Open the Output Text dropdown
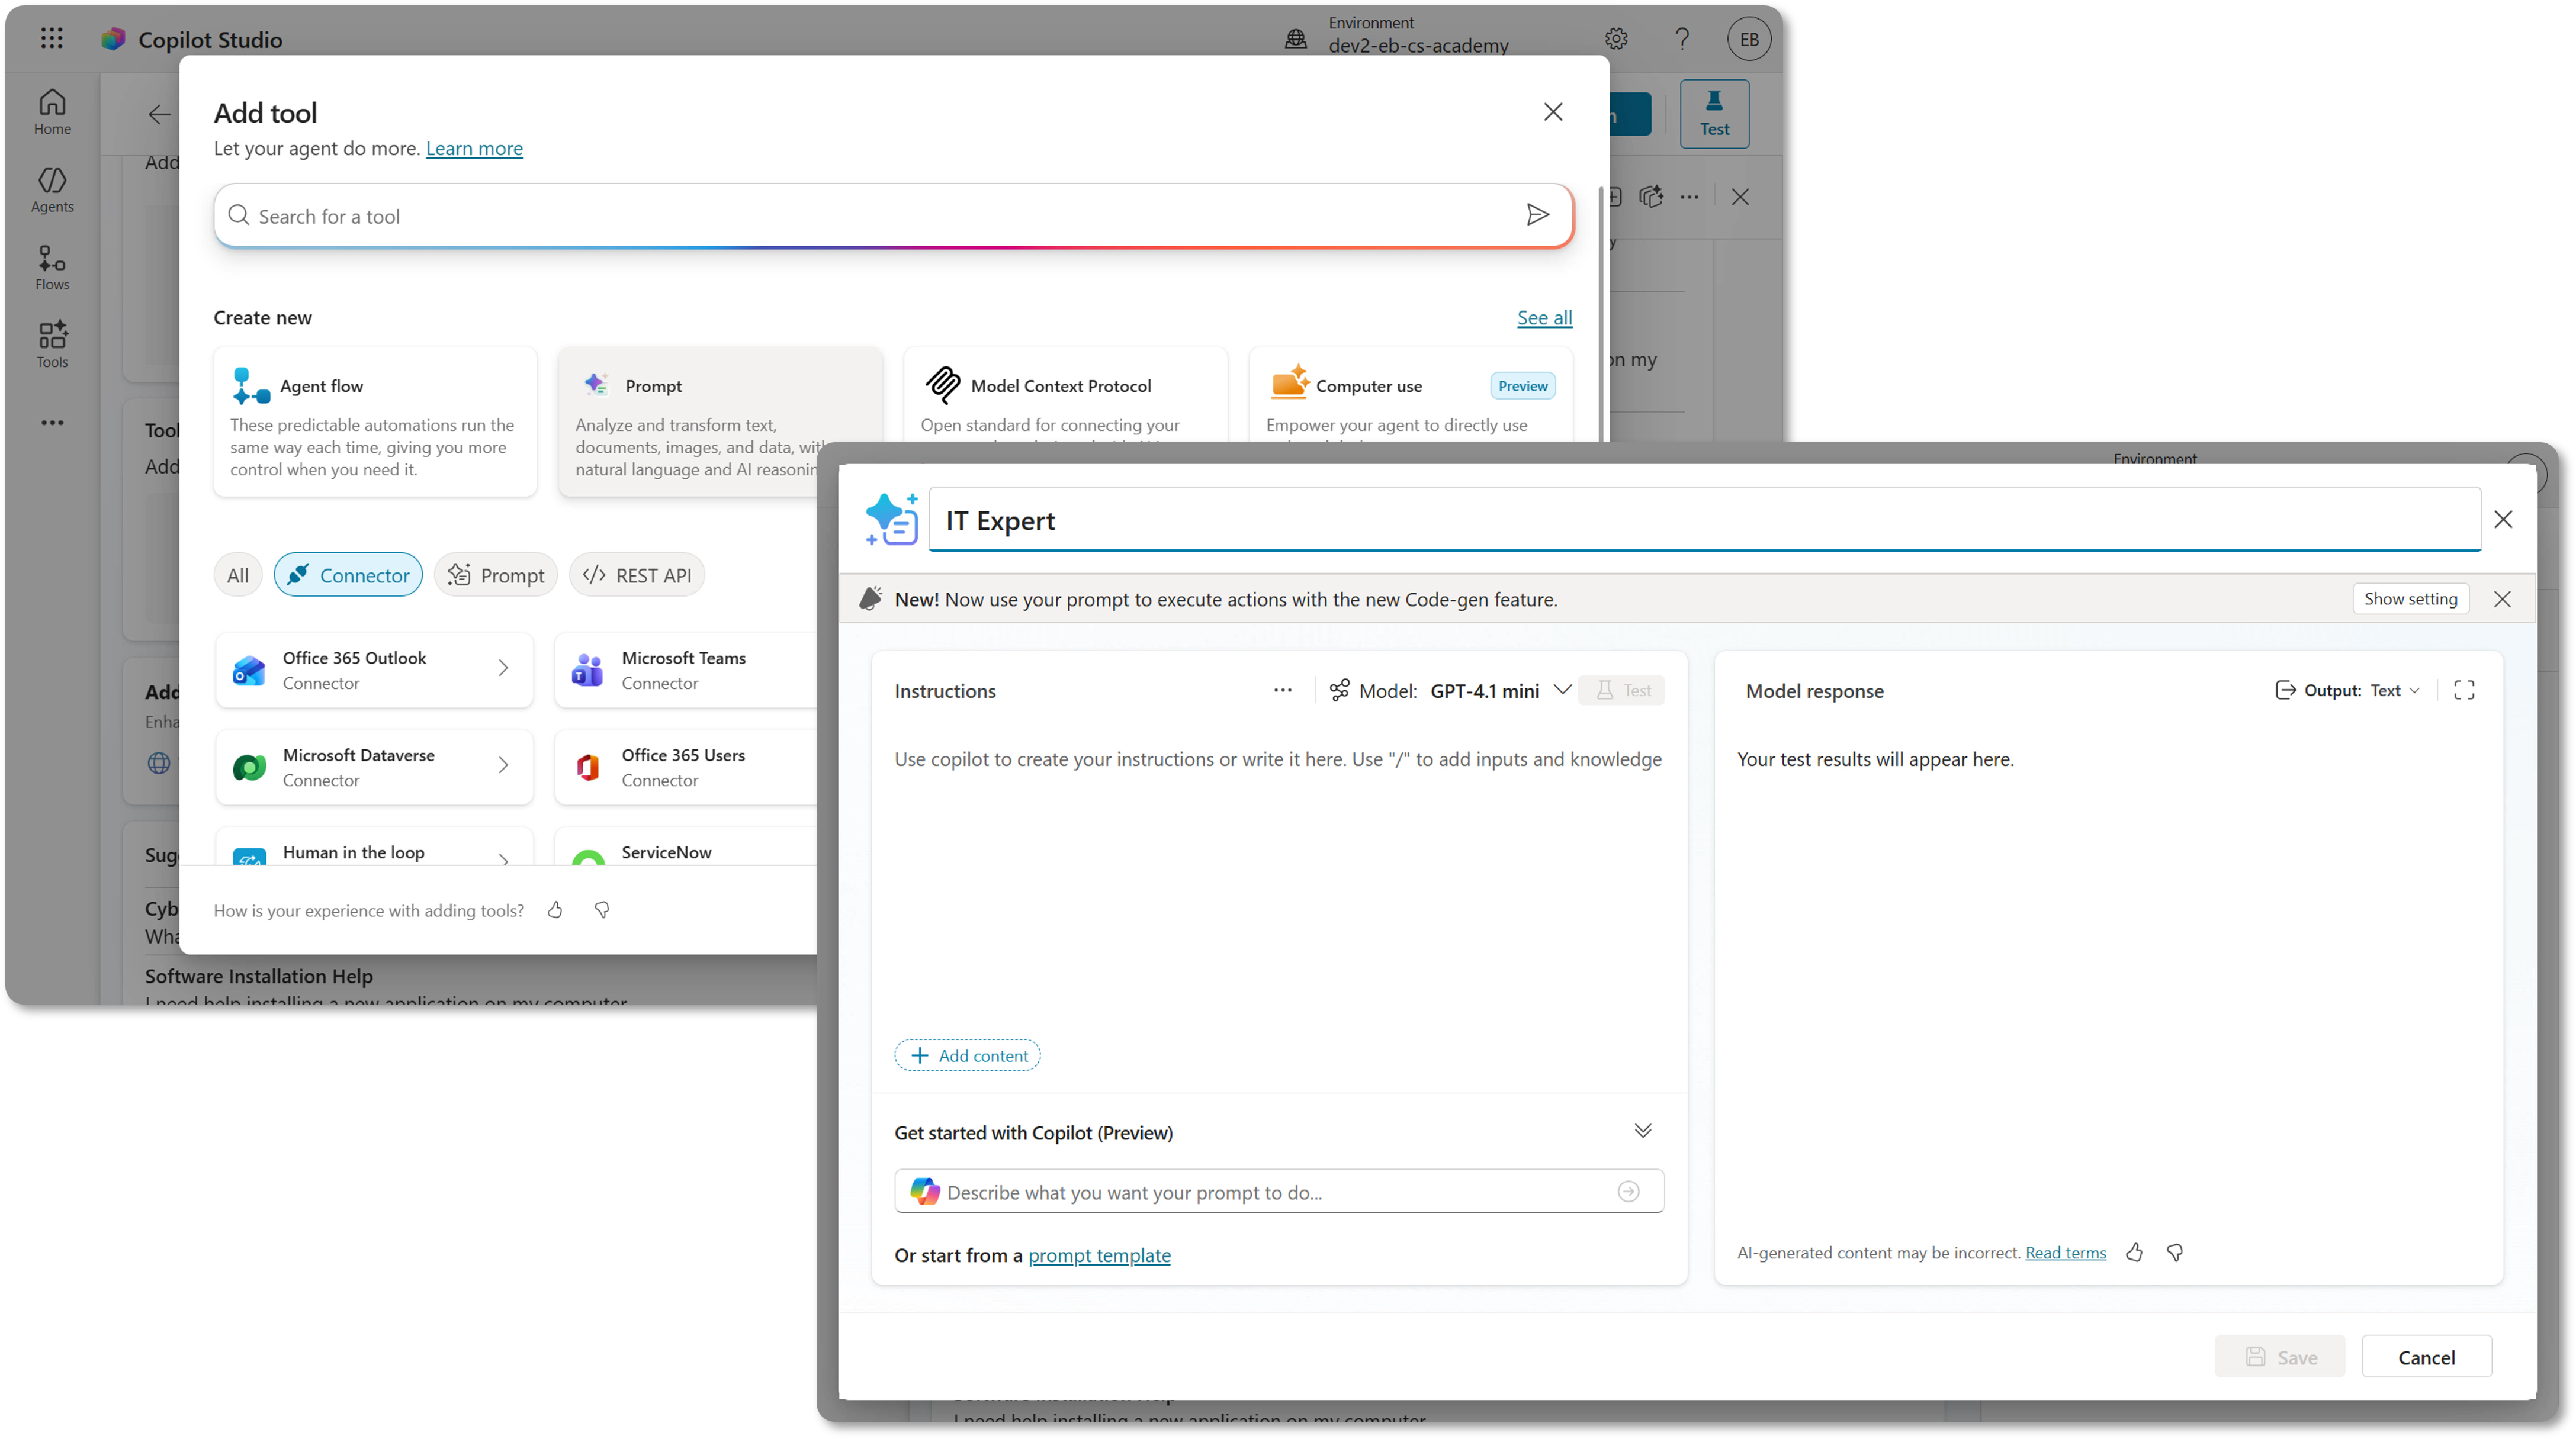Image resolution: width=2576 pixels, height=1439 pixels. pyautogui.click(x=2347, y=691)
